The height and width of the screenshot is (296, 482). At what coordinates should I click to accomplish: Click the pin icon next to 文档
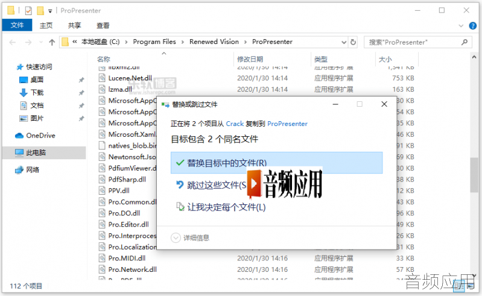coord(81,105)
